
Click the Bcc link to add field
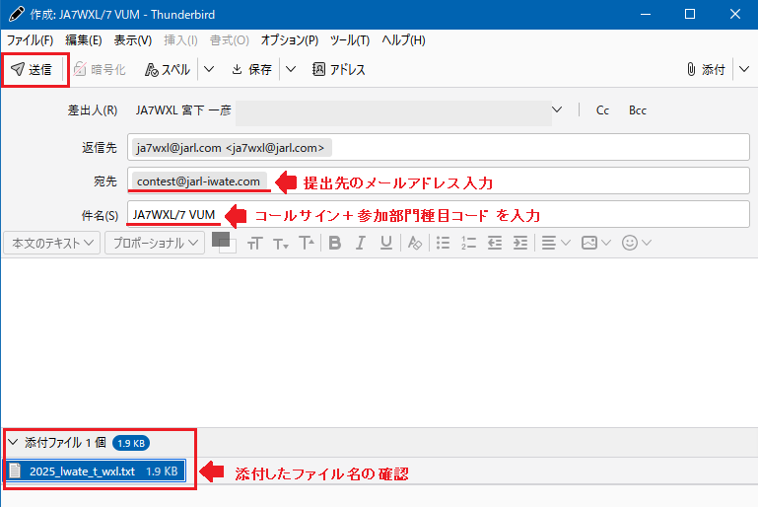point(638,110)
